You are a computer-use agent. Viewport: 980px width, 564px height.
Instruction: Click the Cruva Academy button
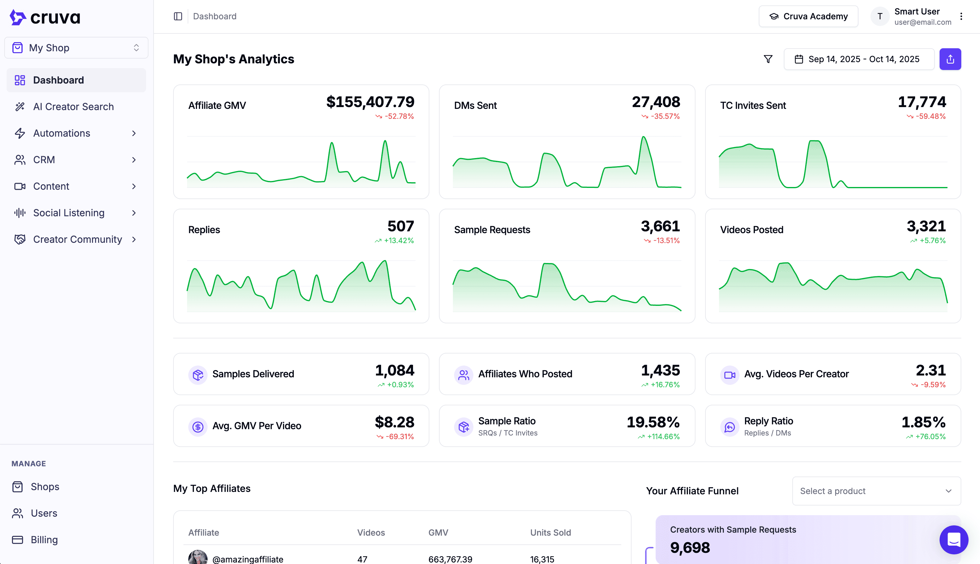(x=808, y=16)
